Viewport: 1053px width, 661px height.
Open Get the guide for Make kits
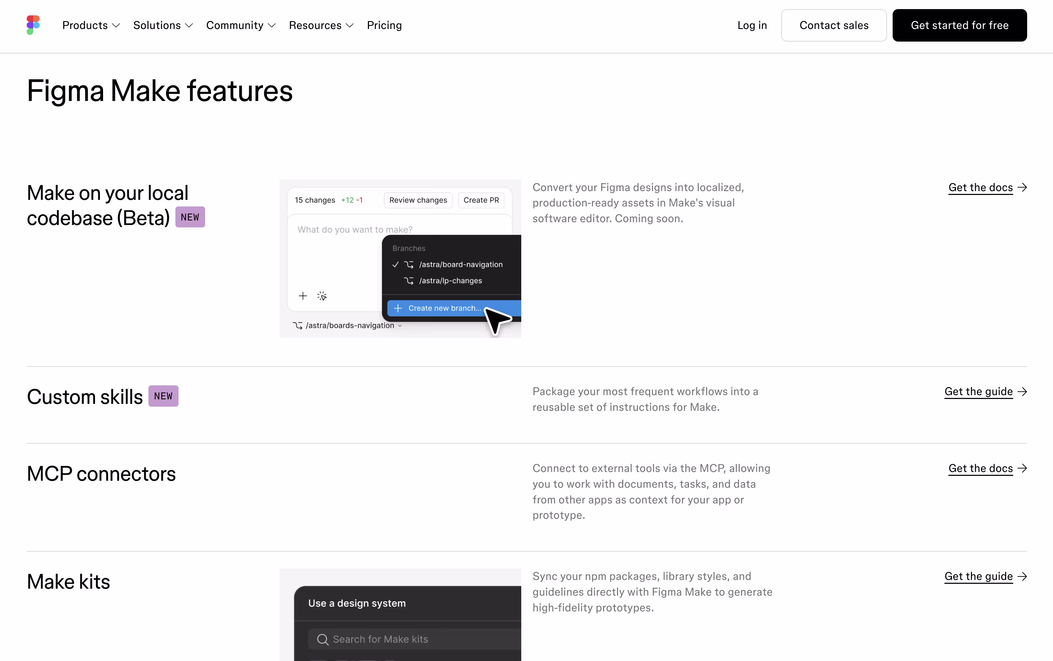tap(978, 576)
